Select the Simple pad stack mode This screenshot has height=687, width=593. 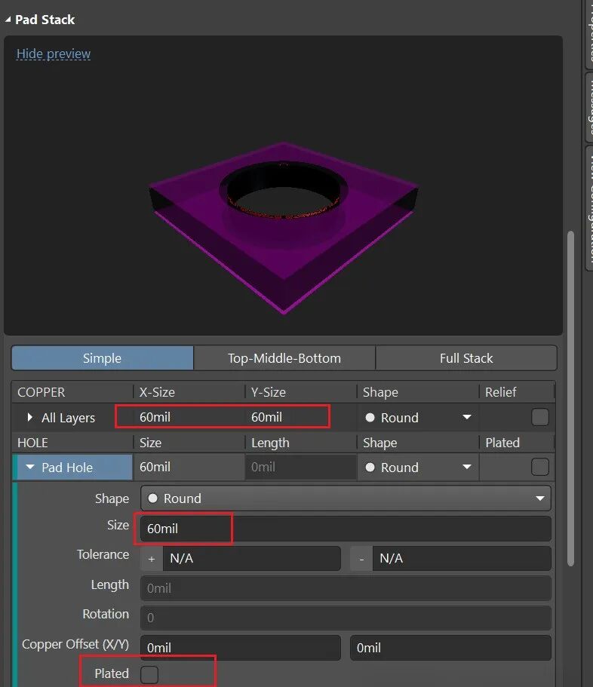(102, 358)
